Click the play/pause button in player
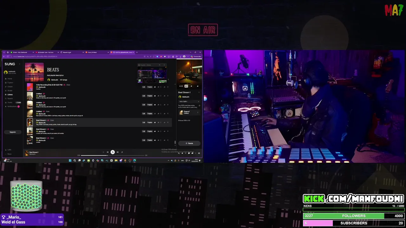Viewport: 406px width, 228px height. (113, 152)
